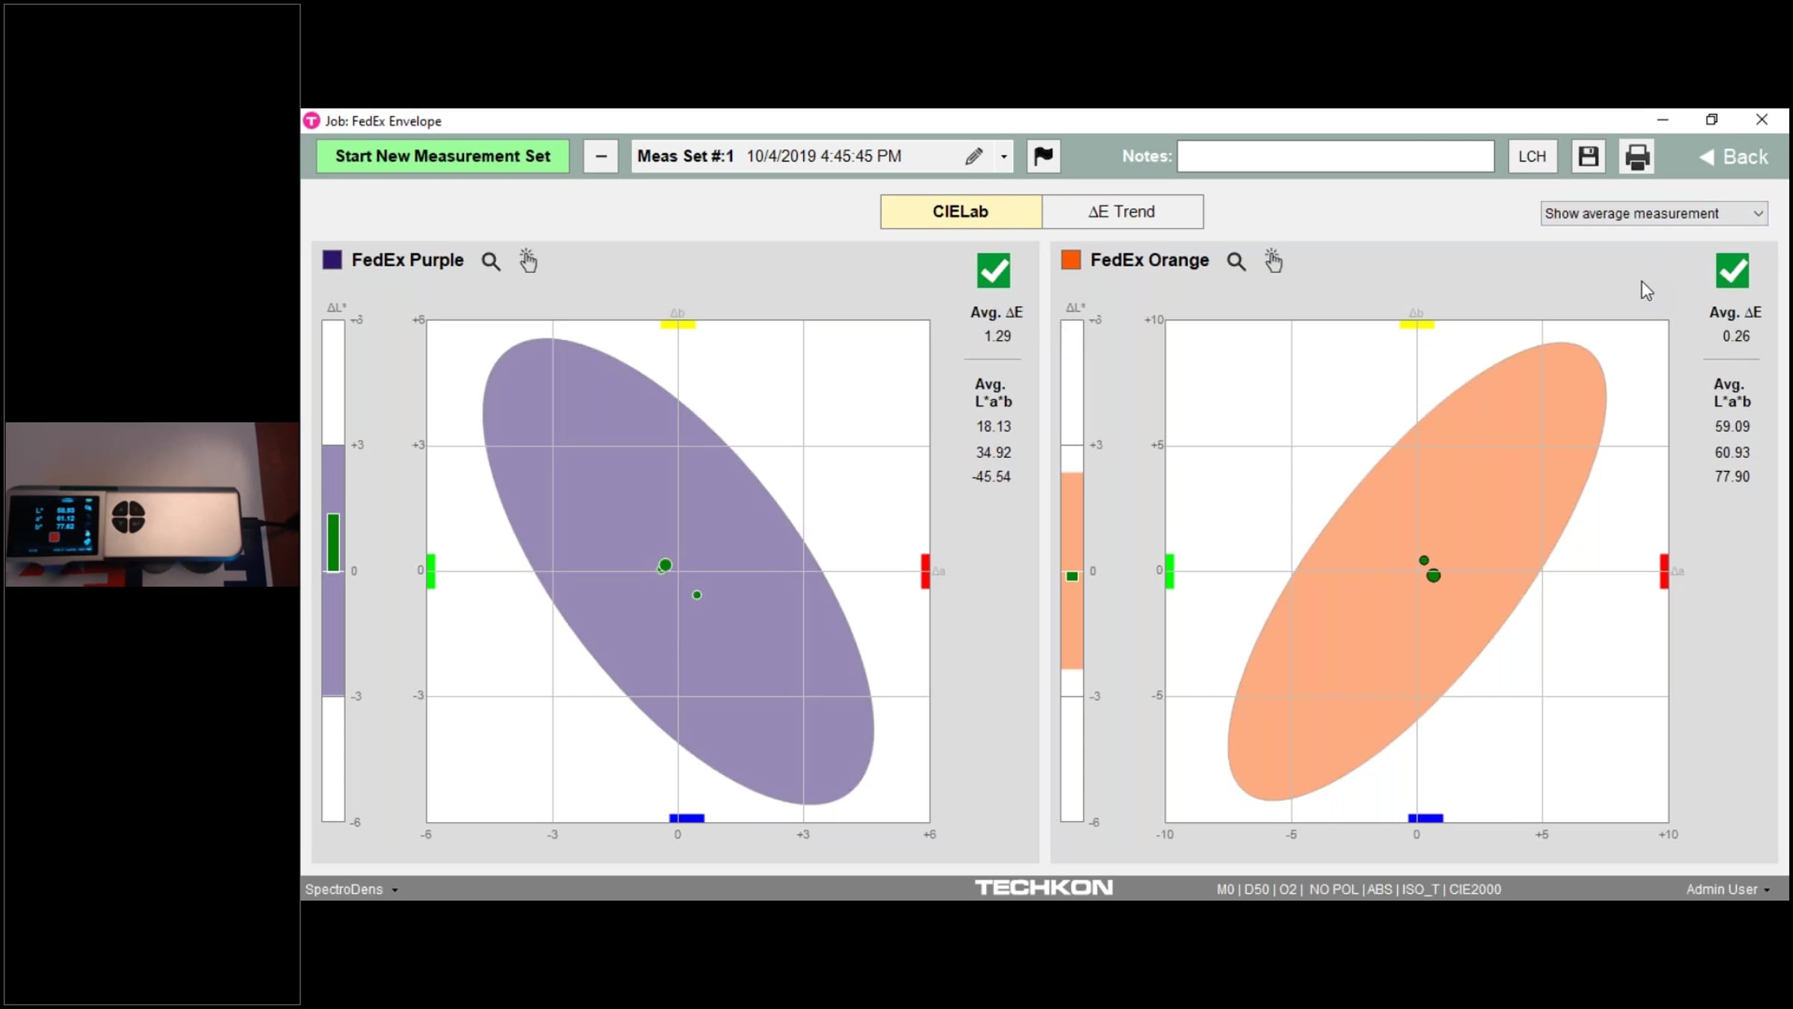Screen dimensions: 1793x1009
Task: Click FedEx Purple magnifier zoom icon
Action: click(x=491, y=262)
